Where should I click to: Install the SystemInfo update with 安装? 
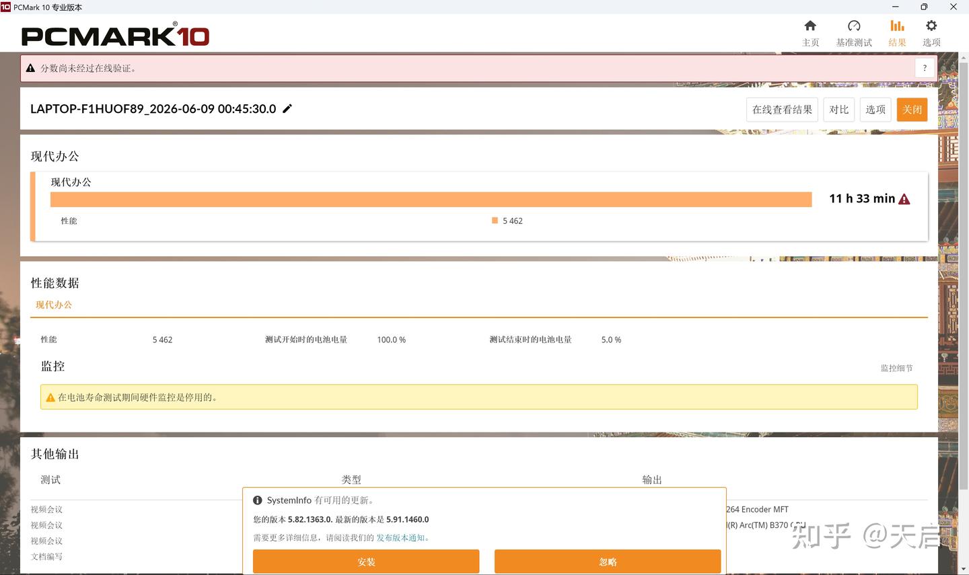366,562
